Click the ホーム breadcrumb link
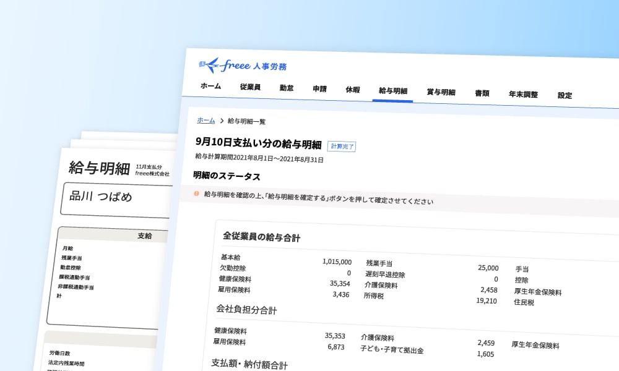This screenshot has width=619, height=371. click(x=205, y=120)
